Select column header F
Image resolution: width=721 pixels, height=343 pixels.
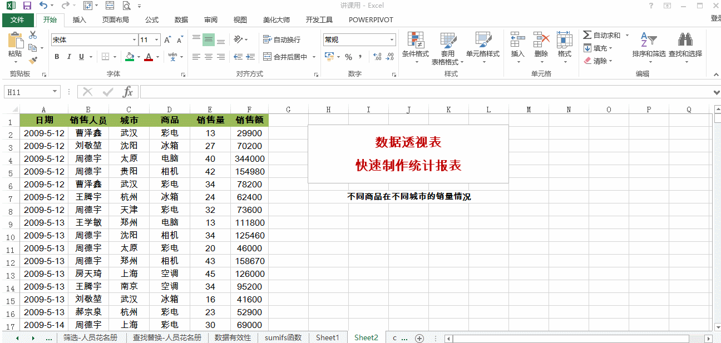coord(249,110)
